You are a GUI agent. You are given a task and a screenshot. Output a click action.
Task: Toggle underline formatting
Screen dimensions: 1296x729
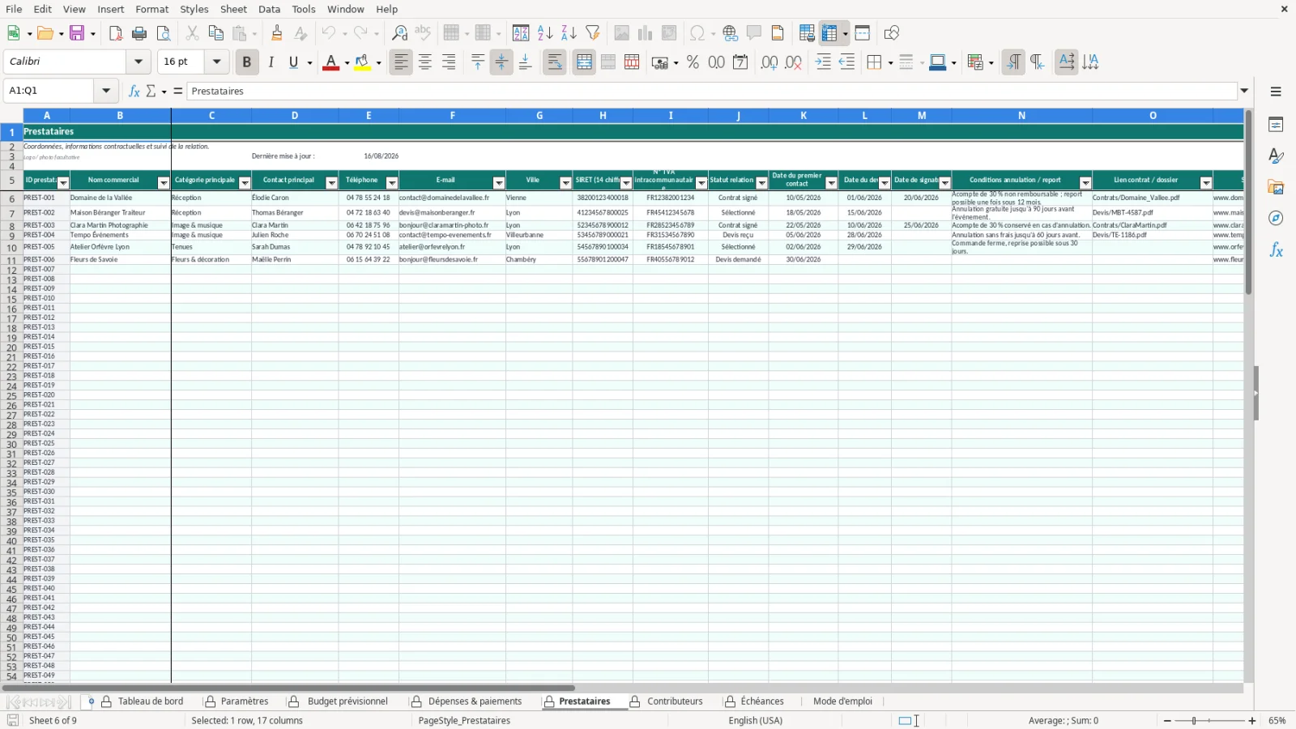(294, 62)
